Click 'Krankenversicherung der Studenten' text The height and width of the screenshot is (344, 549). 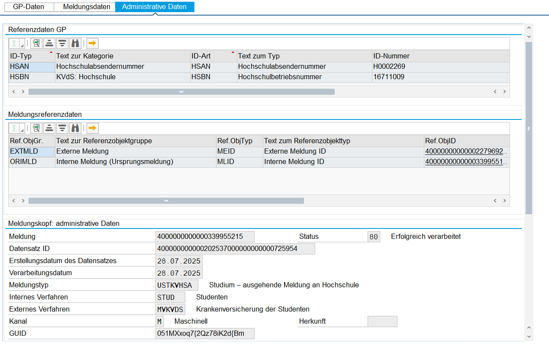coord(253,309)
